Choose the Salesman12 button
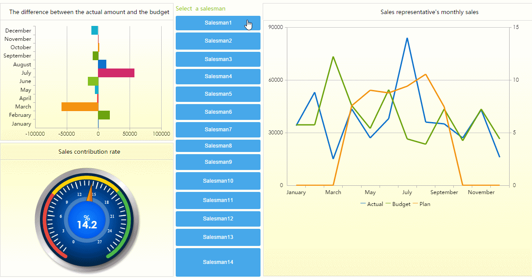 point(218,219)
